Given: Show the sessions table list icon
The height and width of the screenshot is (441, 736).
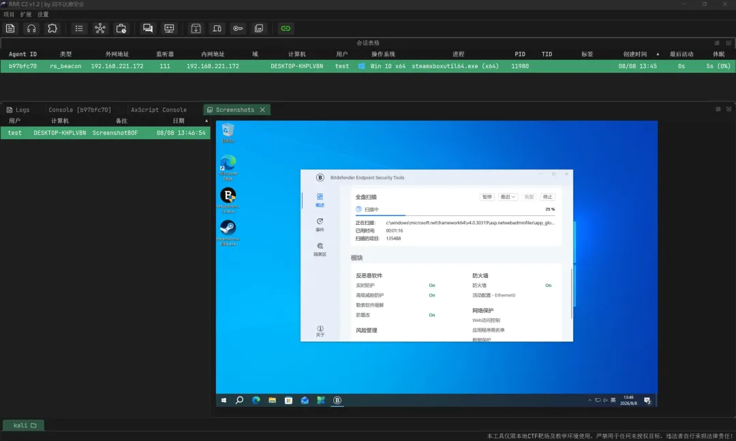Looking at the screenshot, I should click(79, 29).
